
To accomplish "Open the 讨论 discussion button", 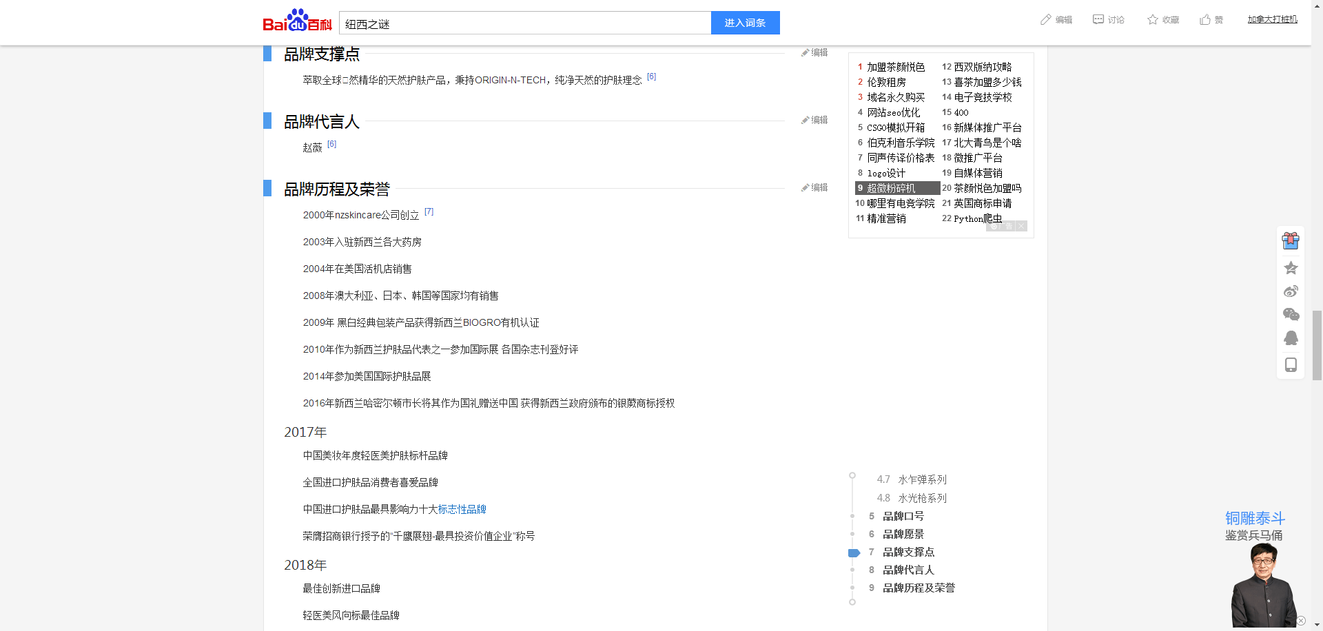I will tap(1109, 20).
